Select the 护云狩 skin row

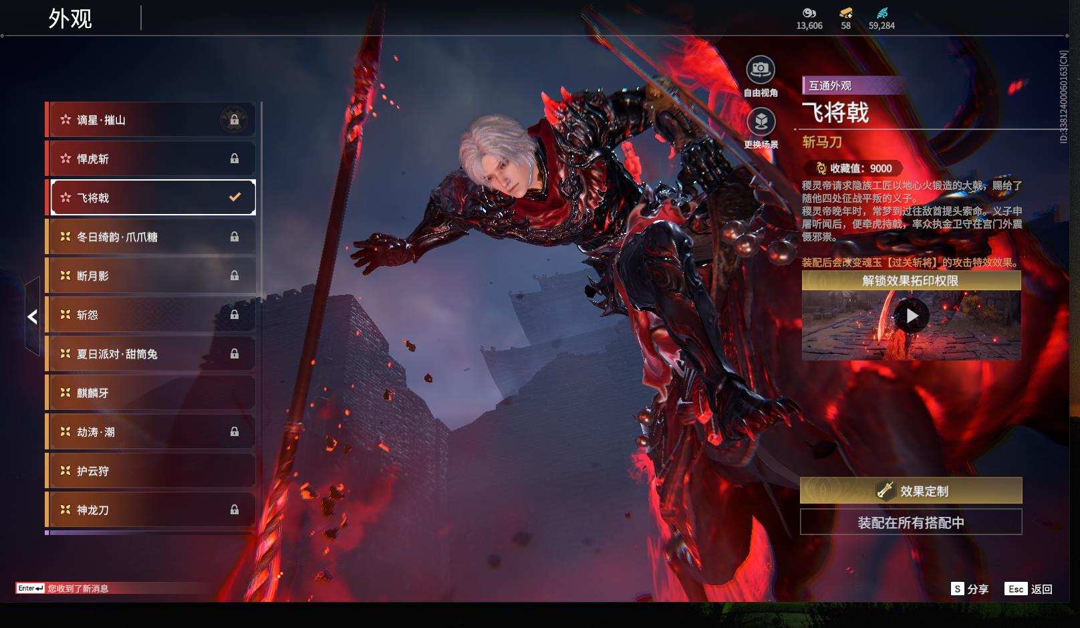(x=151, y=471)
